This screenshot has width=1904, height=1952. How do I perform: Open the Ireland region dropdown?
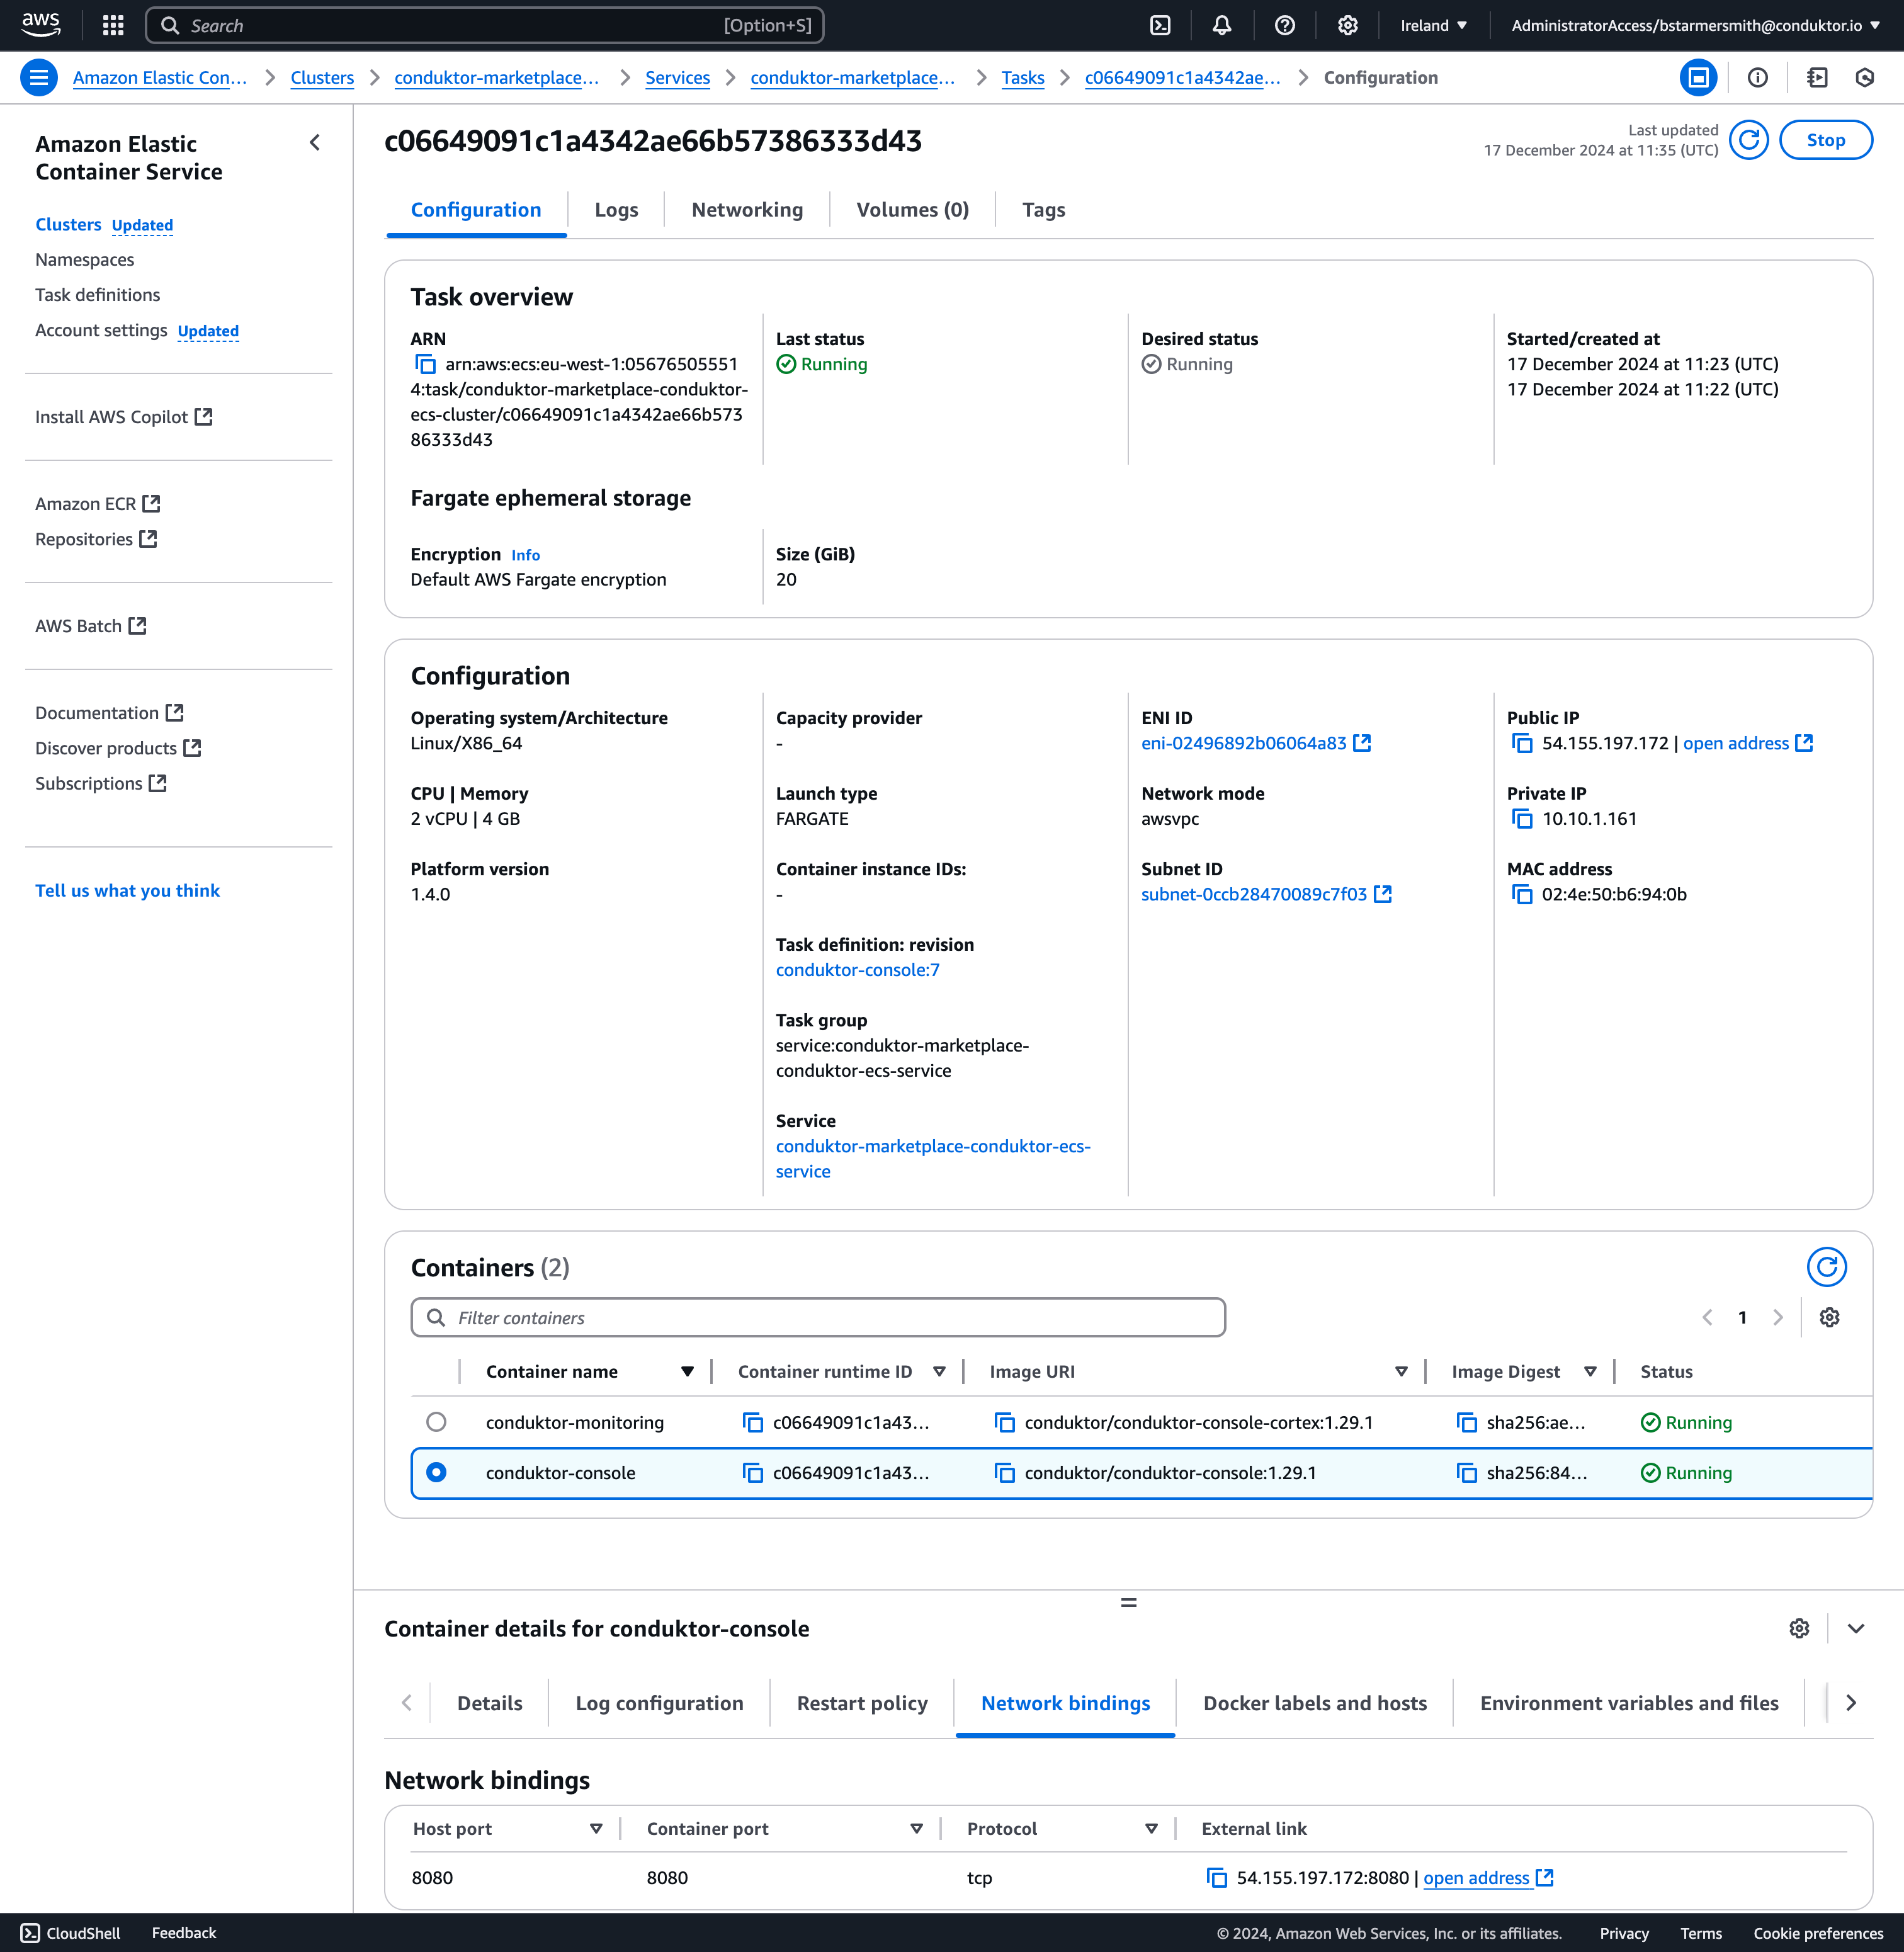(x=1433, y=25)
